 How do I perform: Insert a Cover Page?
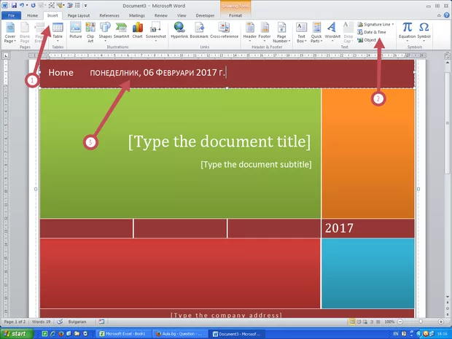[9, 32]
